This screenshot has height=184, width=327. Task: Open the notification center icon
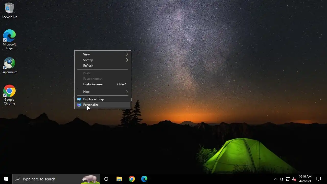point(319,179)
